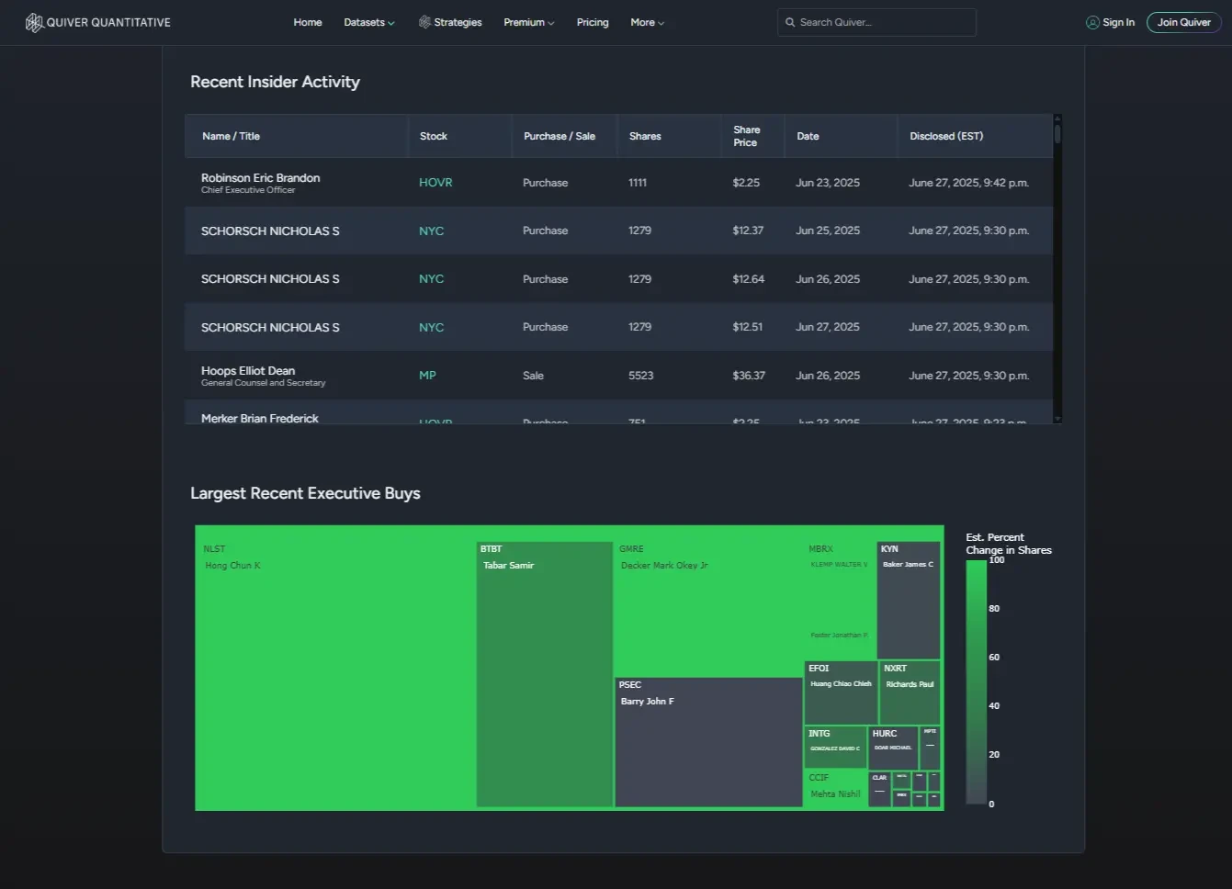Click the name Merker Brian Frederick

point(260,418)
